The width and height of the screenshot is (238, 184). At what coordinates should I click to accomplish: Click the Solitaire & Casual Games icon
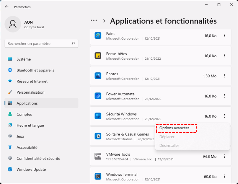pyautogui.click(x=98, y=136)
